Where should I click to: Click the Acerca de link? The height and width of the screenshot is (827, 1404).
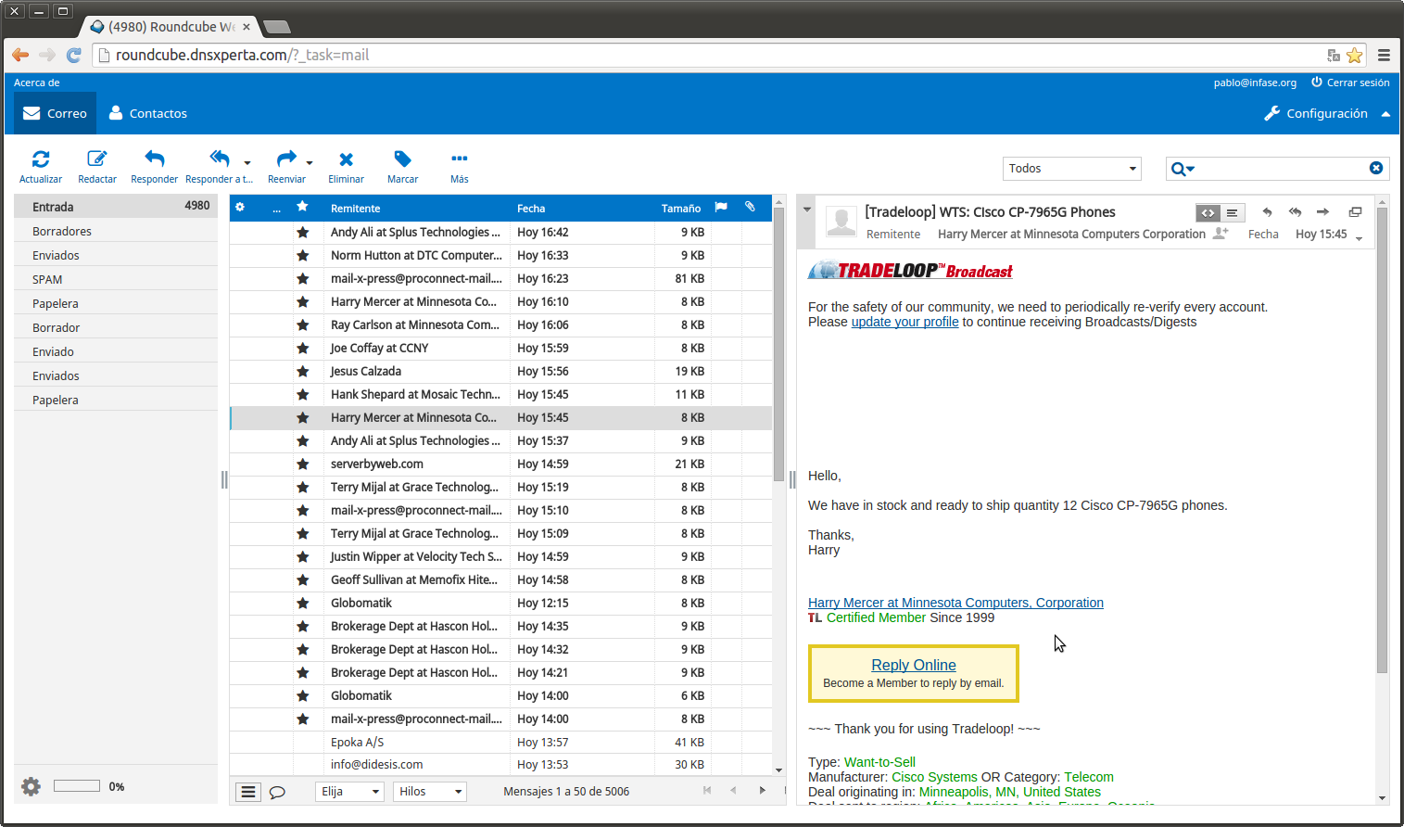(x=37, y=83)
